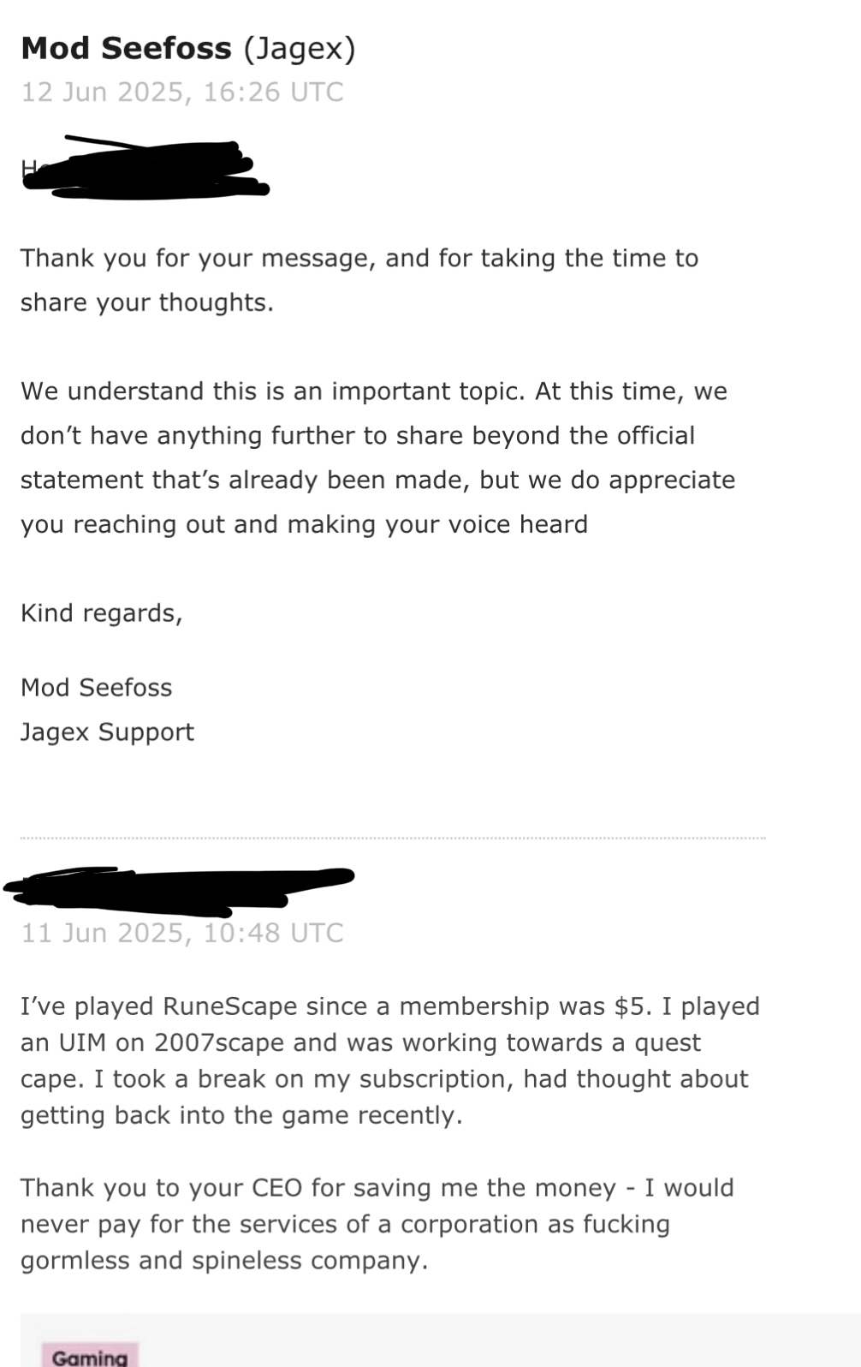Click the Mod Seefoss sender name heading

pyautogui.click(x=126, y=48)
